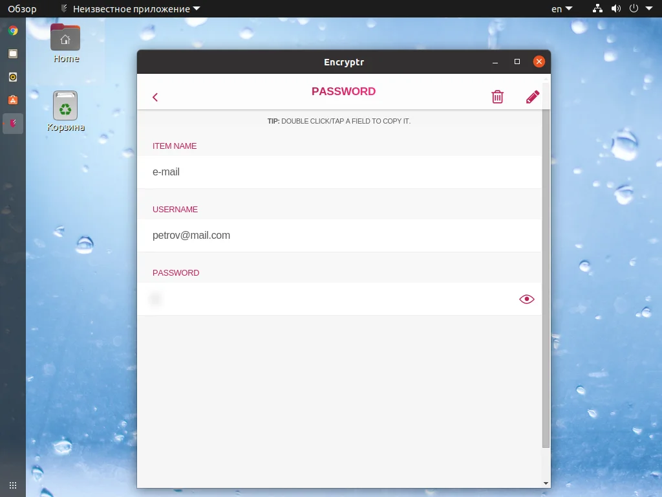Click the ITEM NAME label
The width and height of the screenshot is (662, 497).
point(175,146)
